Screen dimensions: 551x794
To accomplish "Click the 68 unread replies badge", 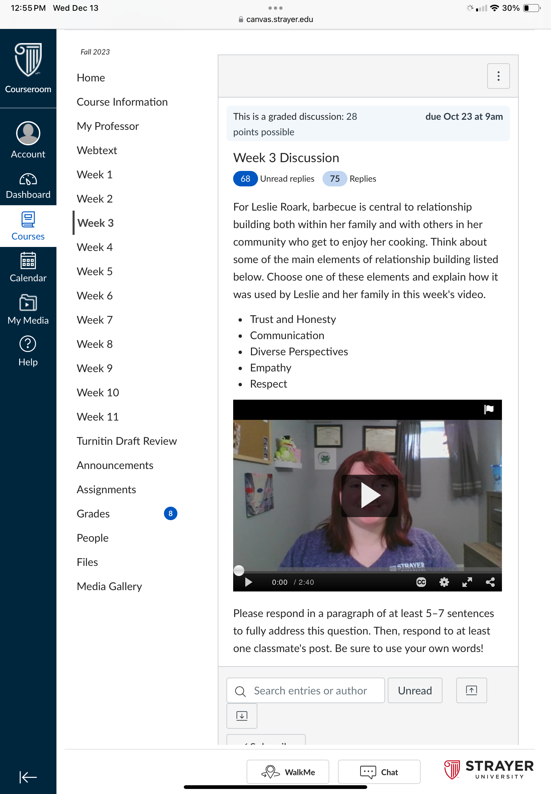I will [245, 179].
